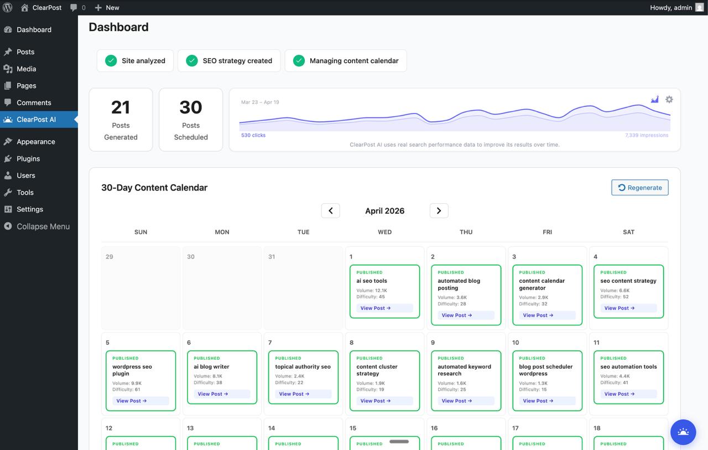View Post for seo automation tools
Screen dimensions: 708x450
(x=628, y=394)
